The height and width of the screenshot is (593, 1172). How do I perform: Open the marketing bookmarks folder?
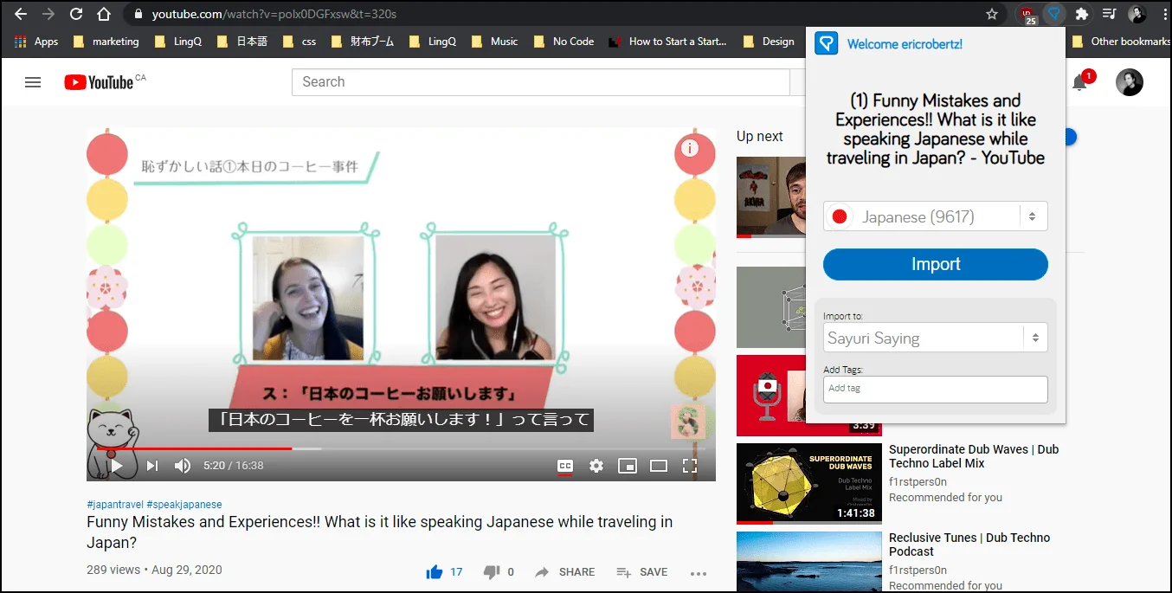pyautogui.click(x=106, y=42)
